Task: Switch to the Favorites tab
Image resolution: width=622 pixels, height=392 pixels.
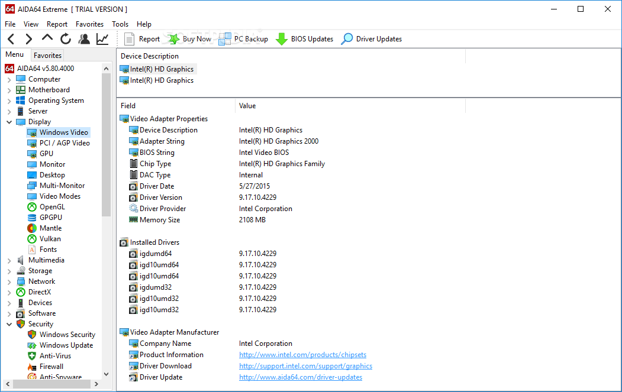Action: tap(47, 56)
